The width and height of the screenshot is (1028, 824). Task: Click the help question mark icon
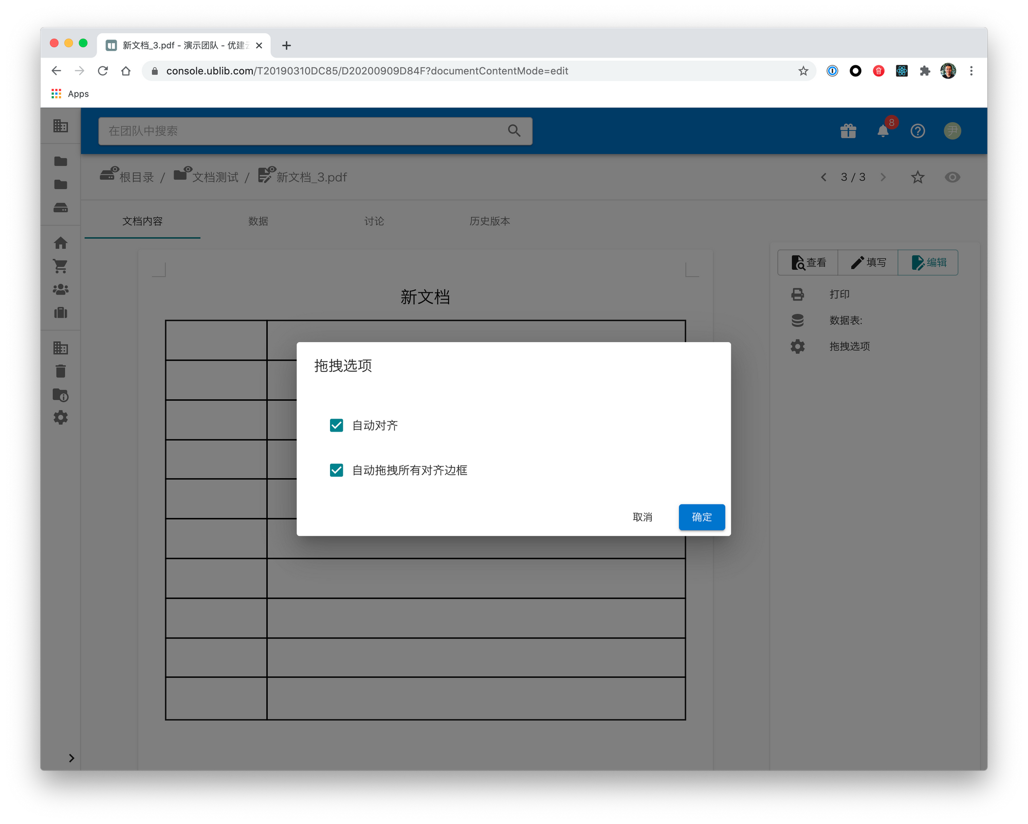pos(917,131)
